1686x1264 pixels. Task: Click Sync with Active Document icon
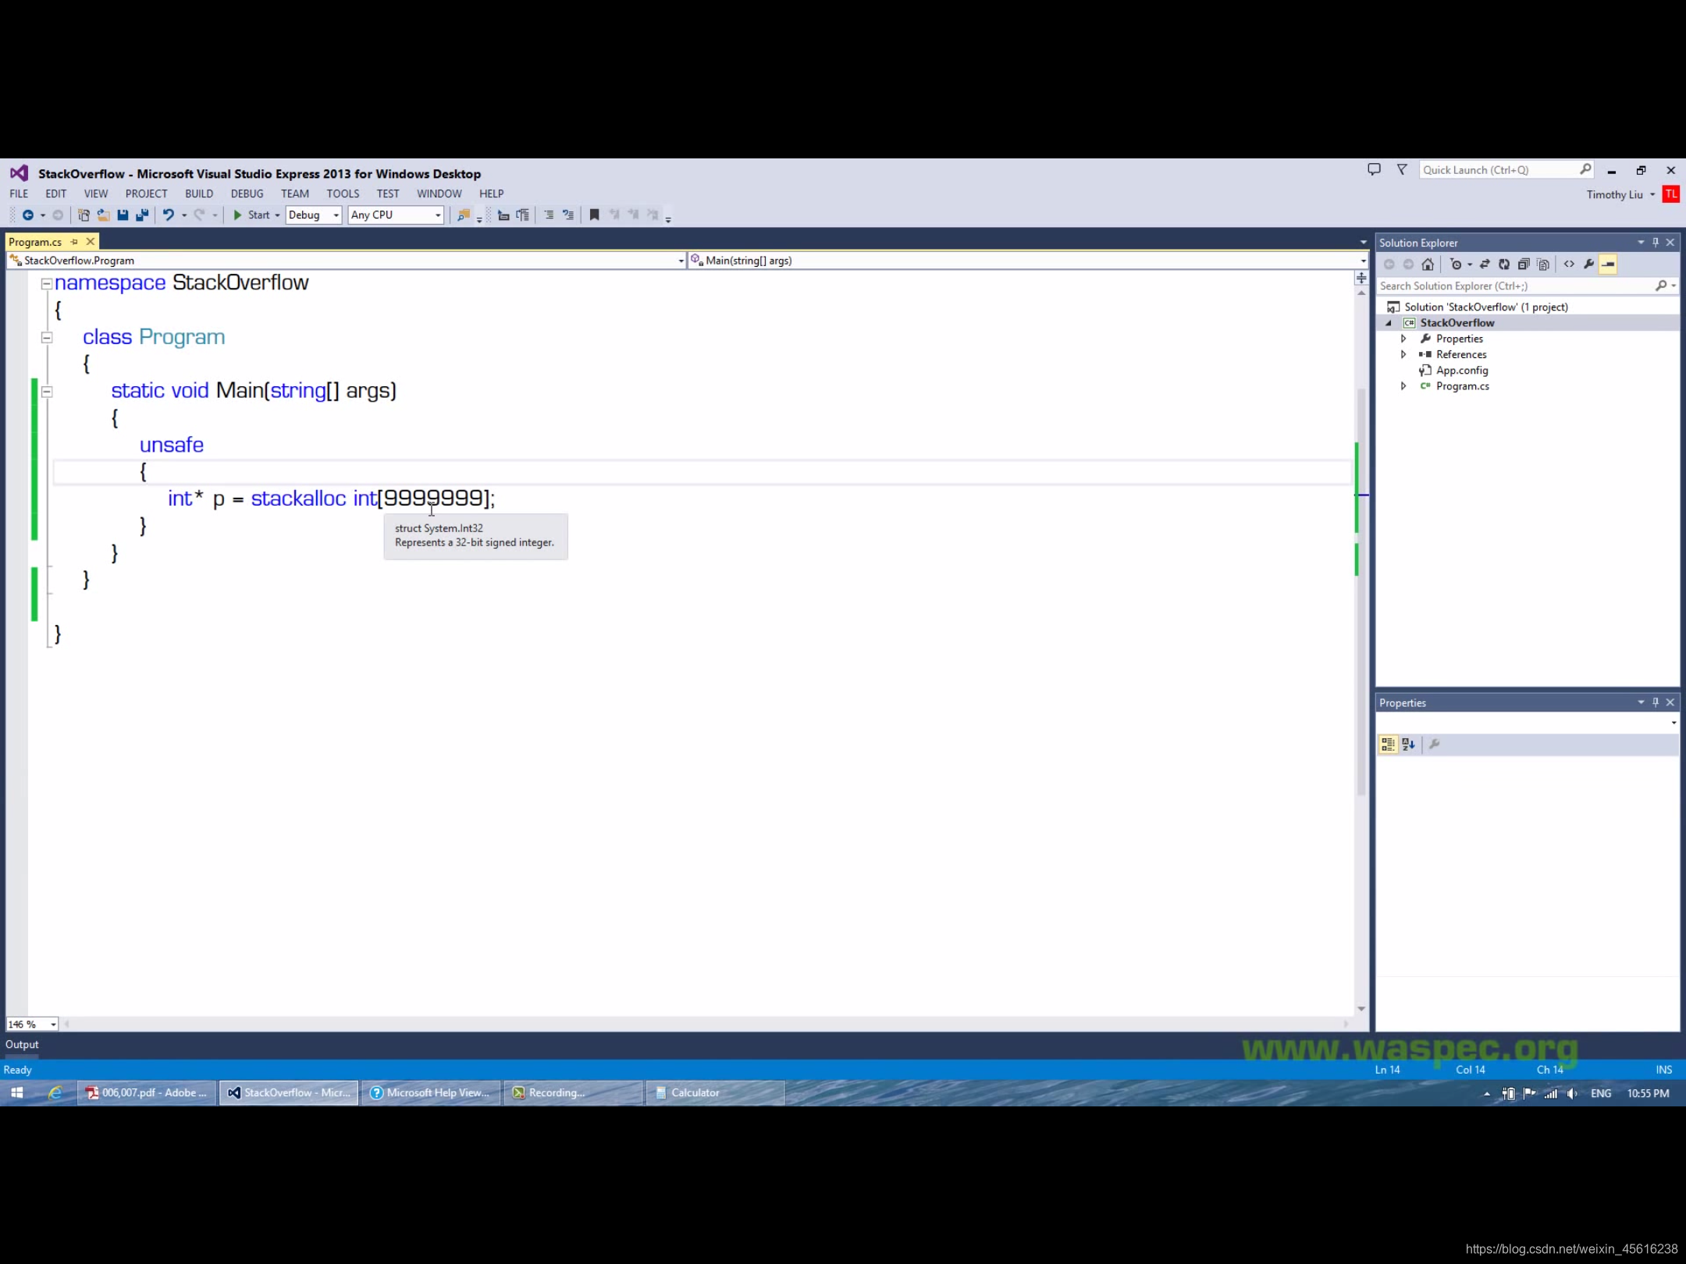[1485, 265]
